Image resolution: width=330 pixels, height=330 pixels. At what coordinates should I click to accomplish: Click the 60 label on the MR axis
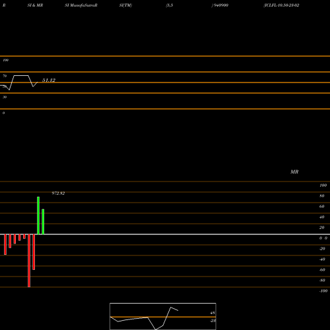click(322, 207)
